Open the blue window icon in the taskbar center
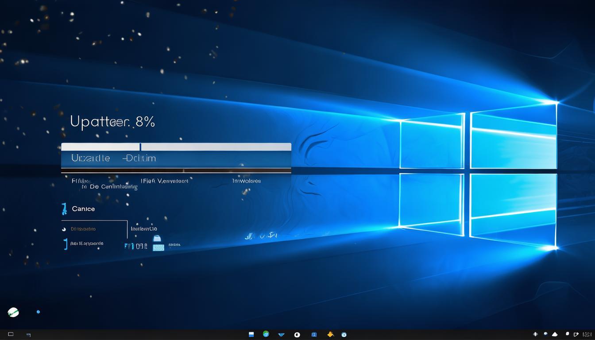 (x=251, y=334)
